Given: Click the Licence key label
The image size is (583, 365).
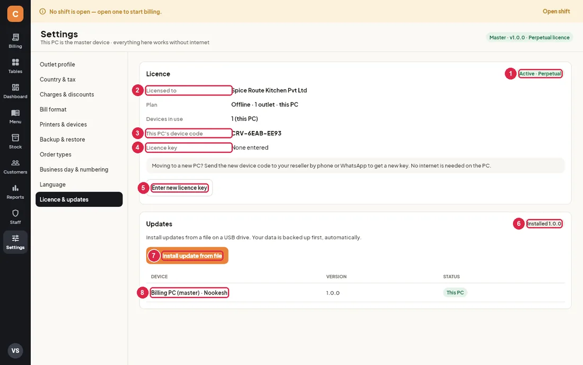Looking at the screenshot, I should tap(162, 147).
